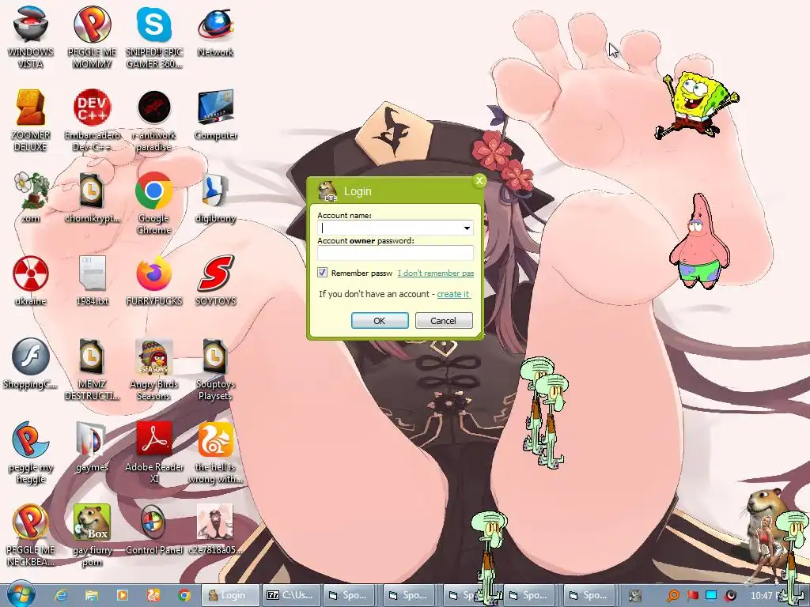Toggle the Remember password checkbox
The height and width of the screenshot is (607, 810).
click(323, 273)
